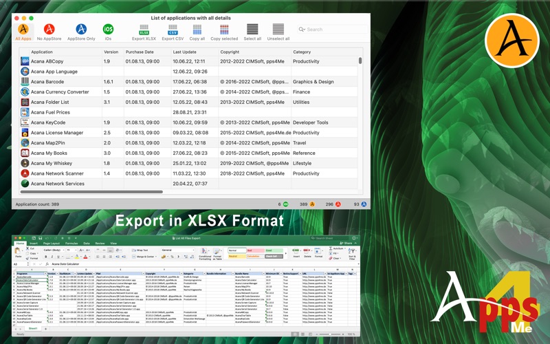Sort the list by Application column header

42,52
